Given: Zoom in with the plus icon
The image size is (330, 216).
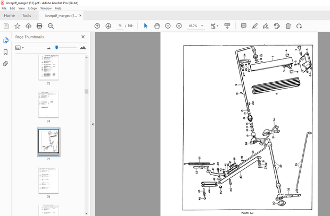Looking at the screenshot, I should coord(179,26).
